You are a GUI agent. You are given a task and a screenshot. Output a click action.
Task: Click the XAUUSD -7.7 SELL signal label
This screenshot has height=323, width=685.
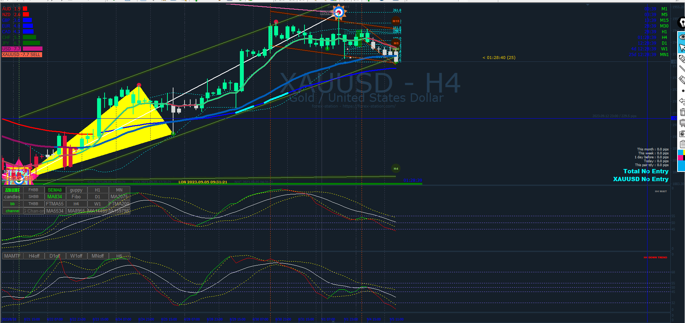coord(22,55)
